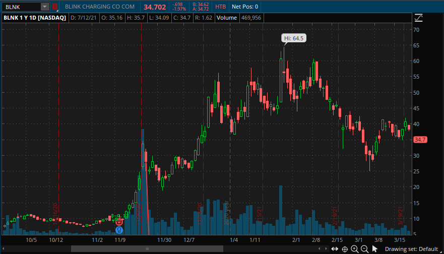Select the pointer cursor tool
Viewport: 444px width, 254px height.
point(375,249)
